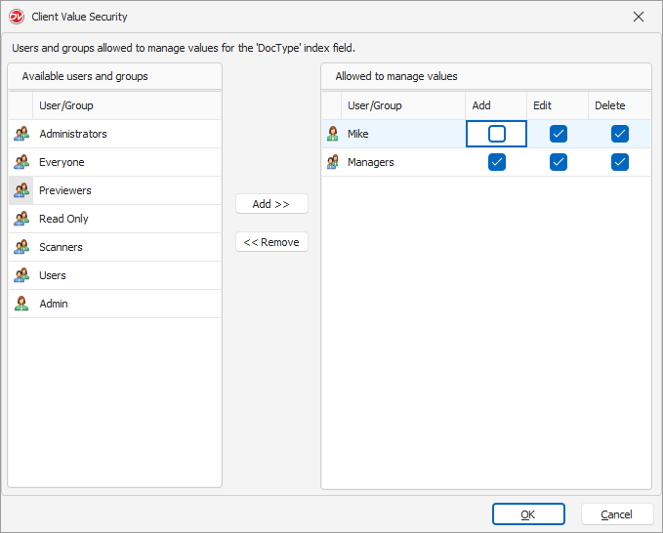The width and height of the screenshot is (663, 533).
Task: Close the Client Value Security window
Action: pos(639,17)
